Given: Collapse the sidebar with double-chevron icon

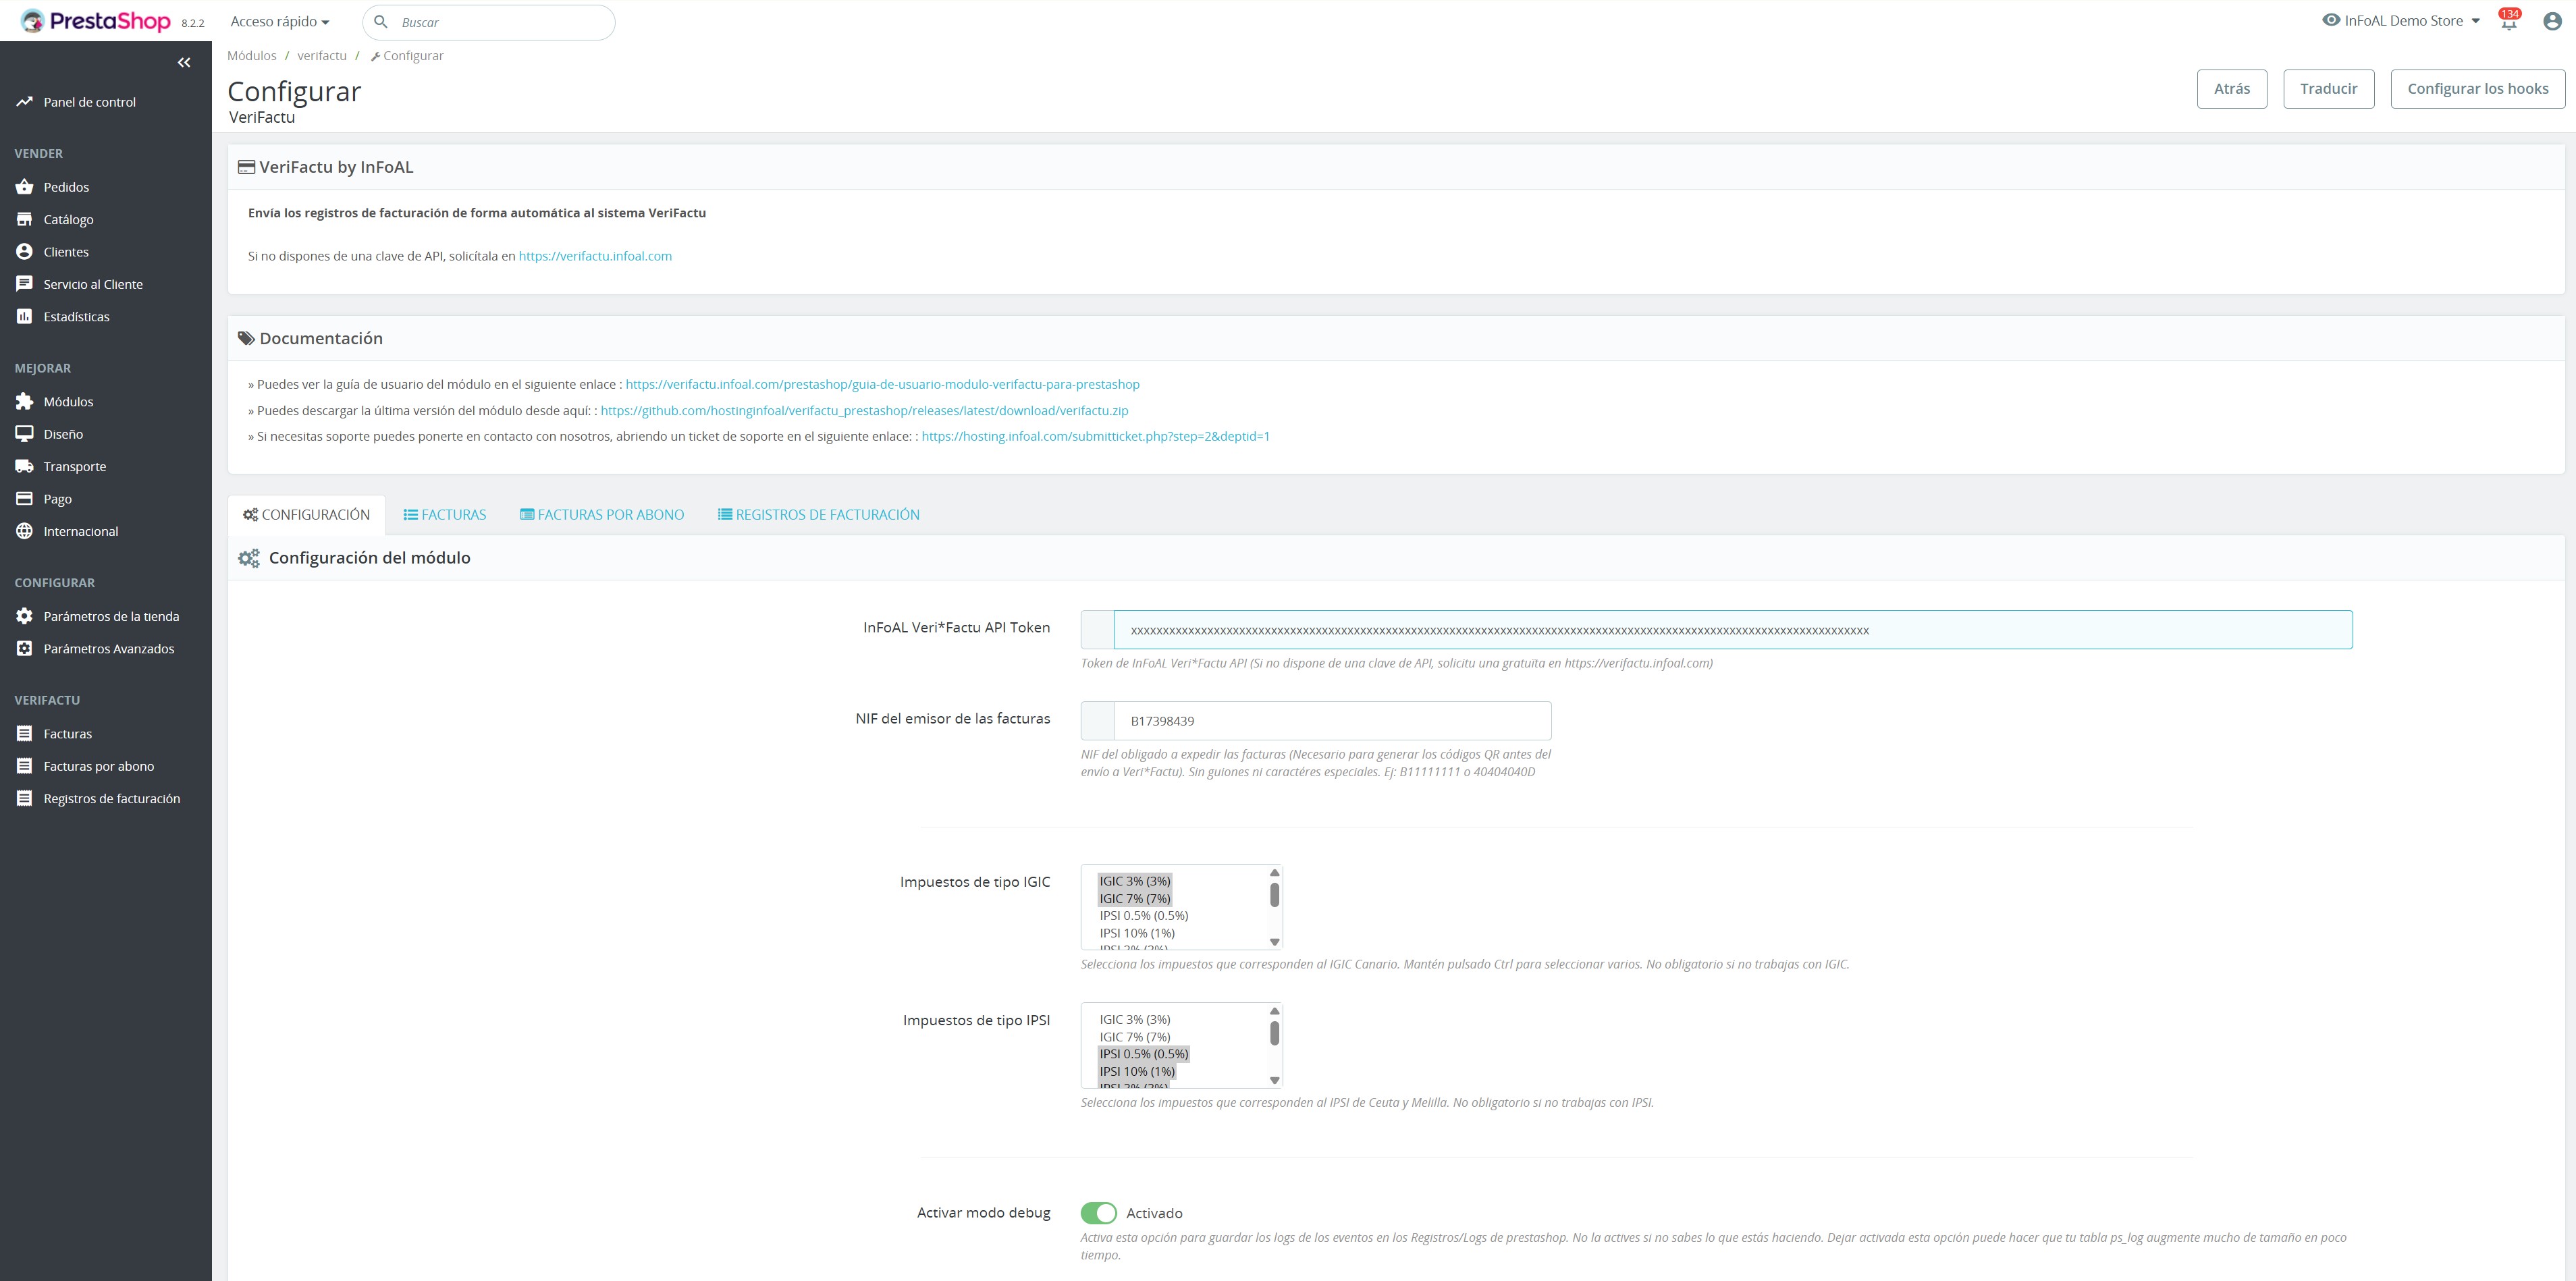Looking at the screenshot, I should (184, 63).
